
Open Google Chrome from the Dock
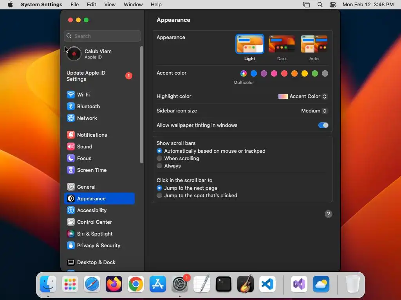point(136,284)
